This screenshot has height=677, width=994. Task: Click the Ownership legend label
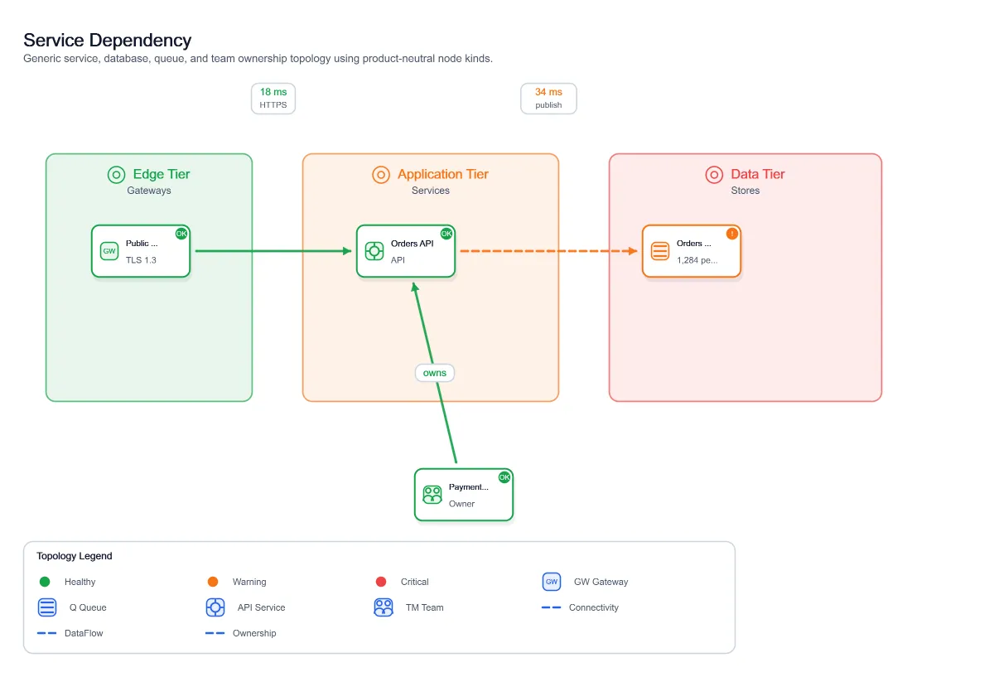pyautogui.click(x=254, y=633)
